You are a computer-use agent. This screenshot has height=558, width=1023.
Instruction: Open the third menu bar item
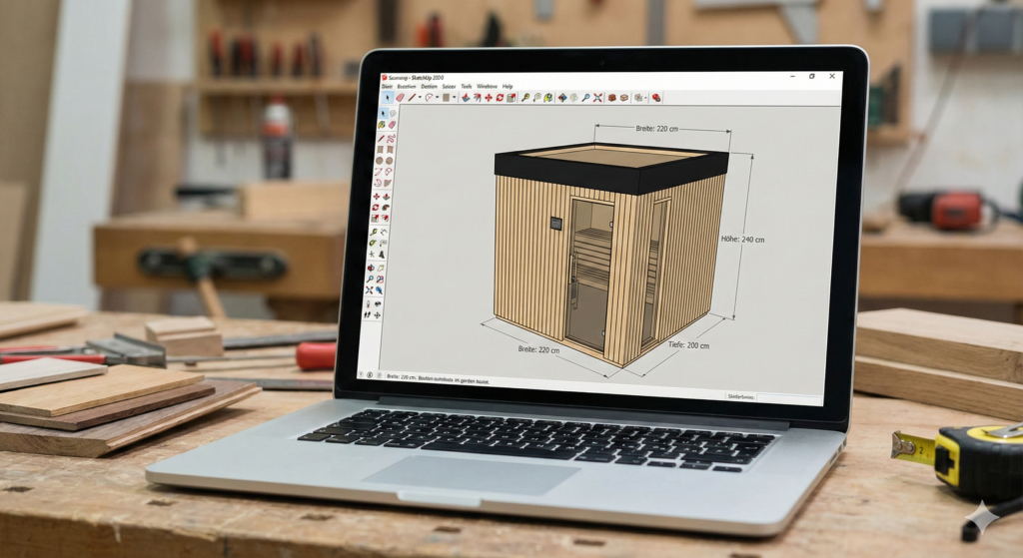click(429, 86)
